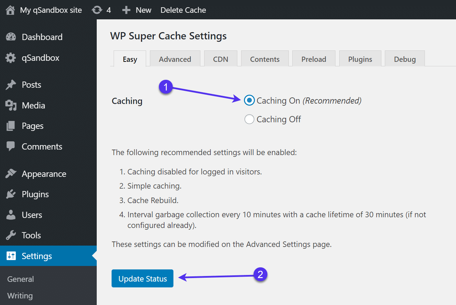Screen dimensions: 456x305
Task: Click the updates counter icon showing 4
Action: pos(97,10)
